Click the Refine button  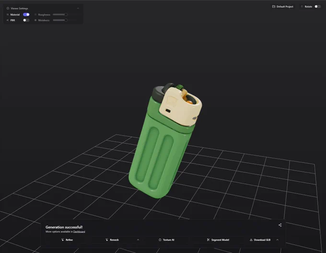click(67, 240)
